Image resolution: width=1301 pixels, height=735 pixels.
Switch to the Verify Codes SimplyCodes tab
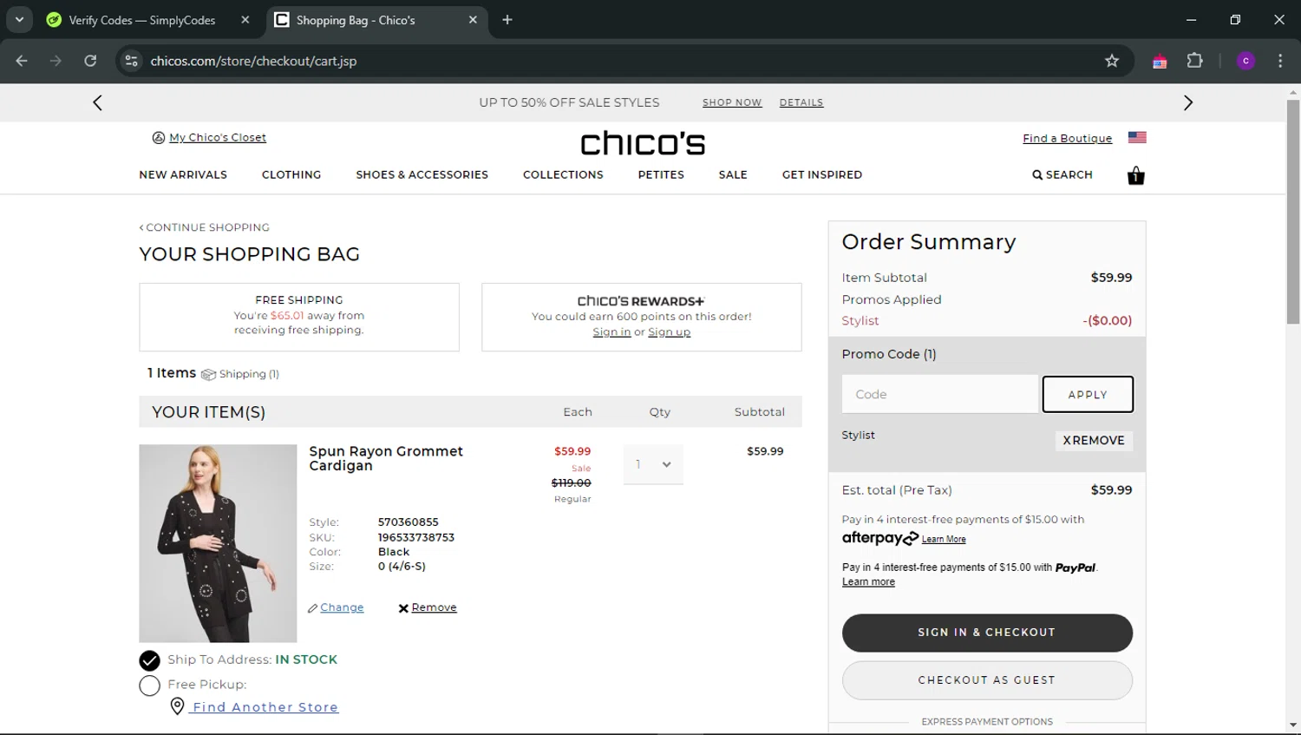pyautogui.click(x=142, y=20)
